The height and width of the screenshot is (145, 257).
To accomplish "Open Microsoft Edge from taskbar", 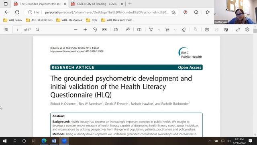I will coord(44,141).
